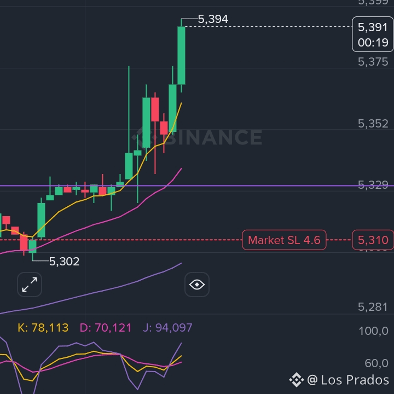Toggle chart visibility with the eye icon
This screenshot has height=394, width=394.
click(x=197, y=285)
